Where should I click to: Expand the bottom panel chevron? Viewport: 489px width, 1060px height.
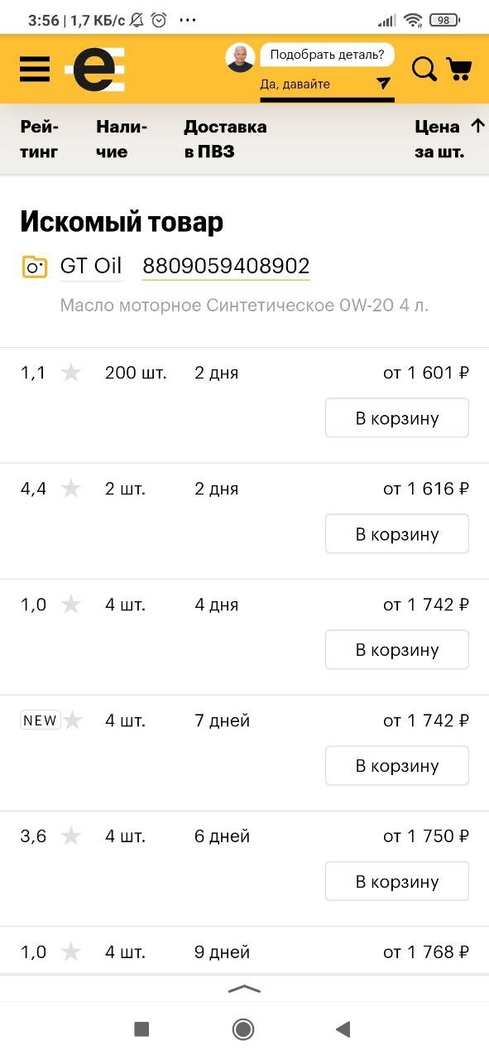coord(244,989)
